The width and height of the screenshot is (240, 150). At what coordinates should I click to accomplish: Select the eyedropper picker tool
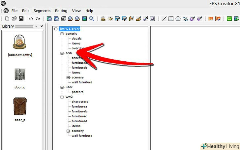[145, 19]
